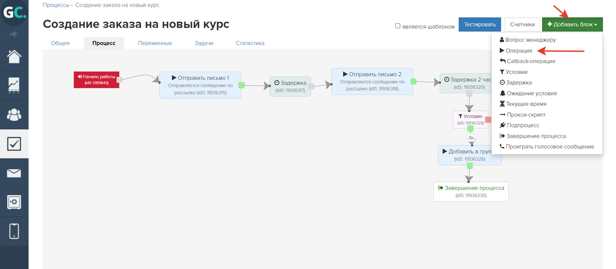Click red output square of Условие block
616x269 pixels.
488,120
